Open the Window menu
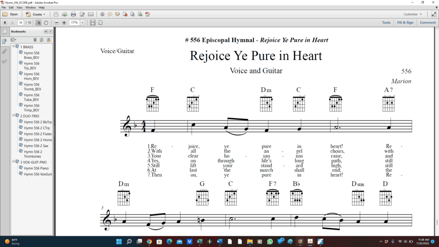 coord(30,8)
